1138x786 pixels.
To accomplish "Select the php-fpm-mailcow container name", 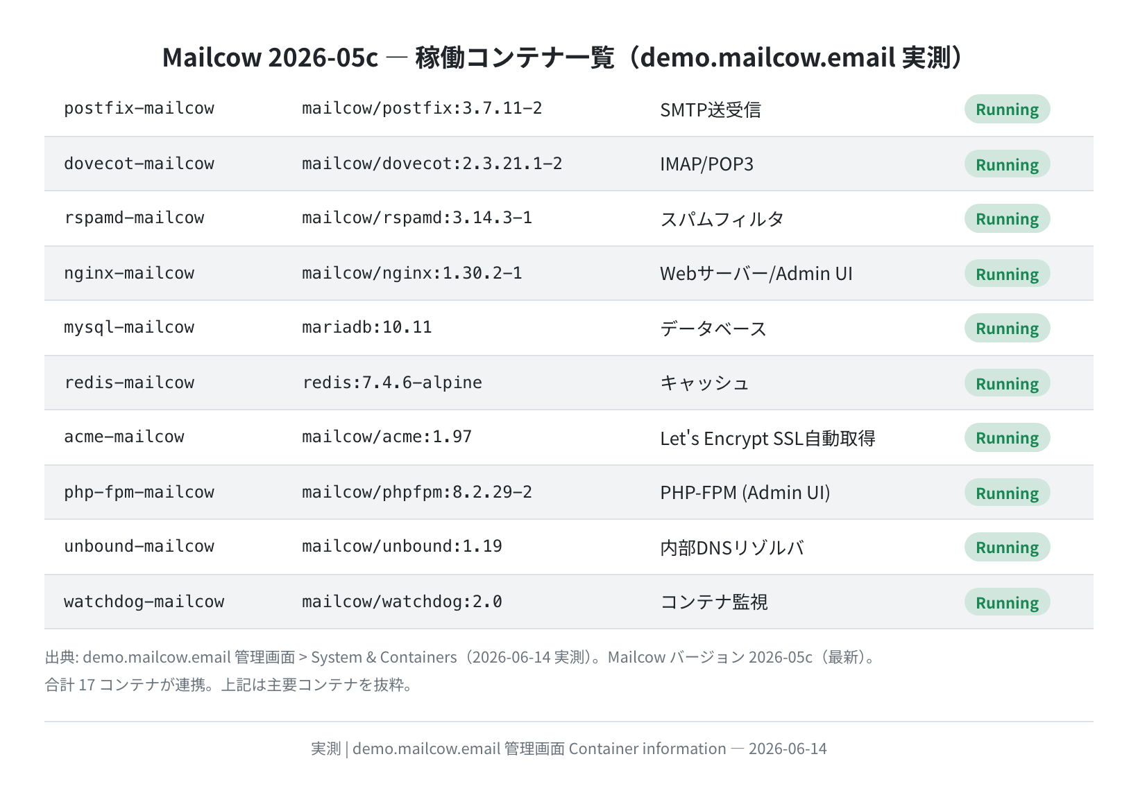I will click(x=139, y=492).
